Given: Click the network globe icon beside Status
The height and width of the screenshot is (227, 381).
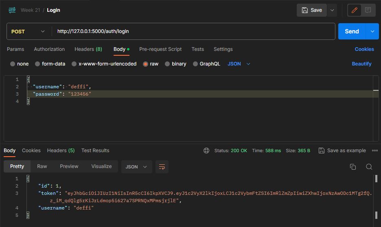Looking at the screenshot, I should pos(206,151).
